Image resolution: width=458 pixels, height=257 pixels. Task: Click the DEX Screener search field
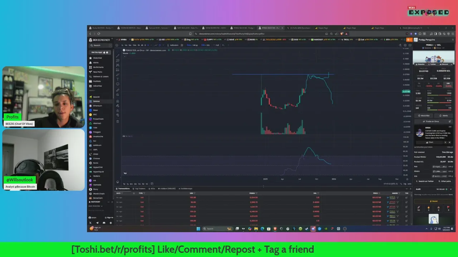tap(101, 45)
